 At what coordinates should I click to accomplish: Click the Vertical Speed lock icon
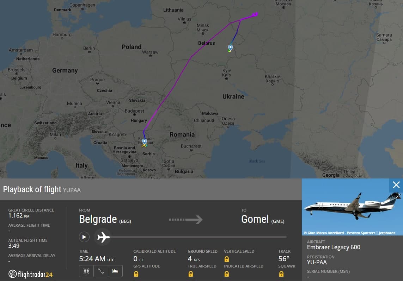[227, 259]
